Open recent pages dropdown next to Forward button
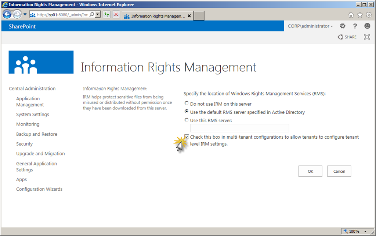The width and height of the screenshot is (376, 236). [x=25, y=15]
